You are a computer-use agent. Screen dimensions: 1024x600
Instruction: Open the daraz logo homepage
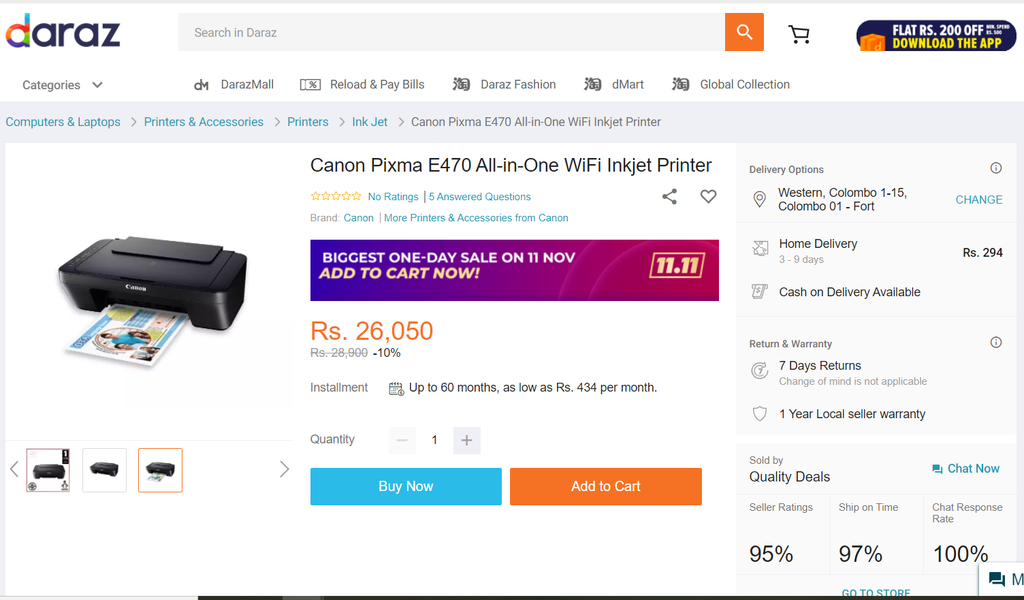tap(63, 31)
